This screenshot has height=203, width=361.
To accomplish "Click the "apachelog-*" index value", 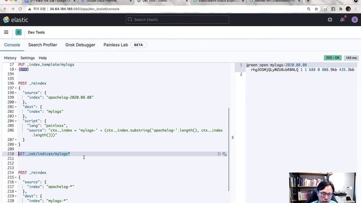I will (60, 187).
